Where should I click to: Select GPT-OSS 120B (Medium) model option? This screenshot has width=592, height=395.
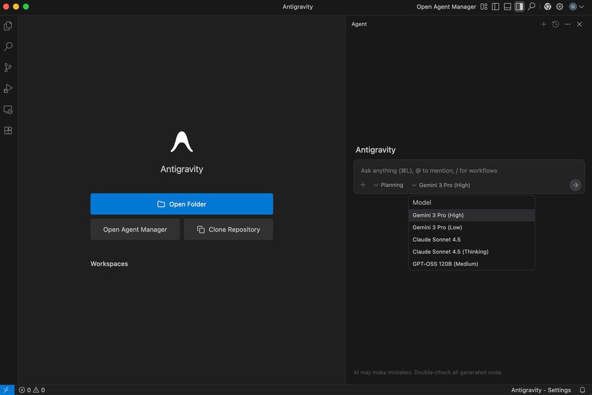472,264
